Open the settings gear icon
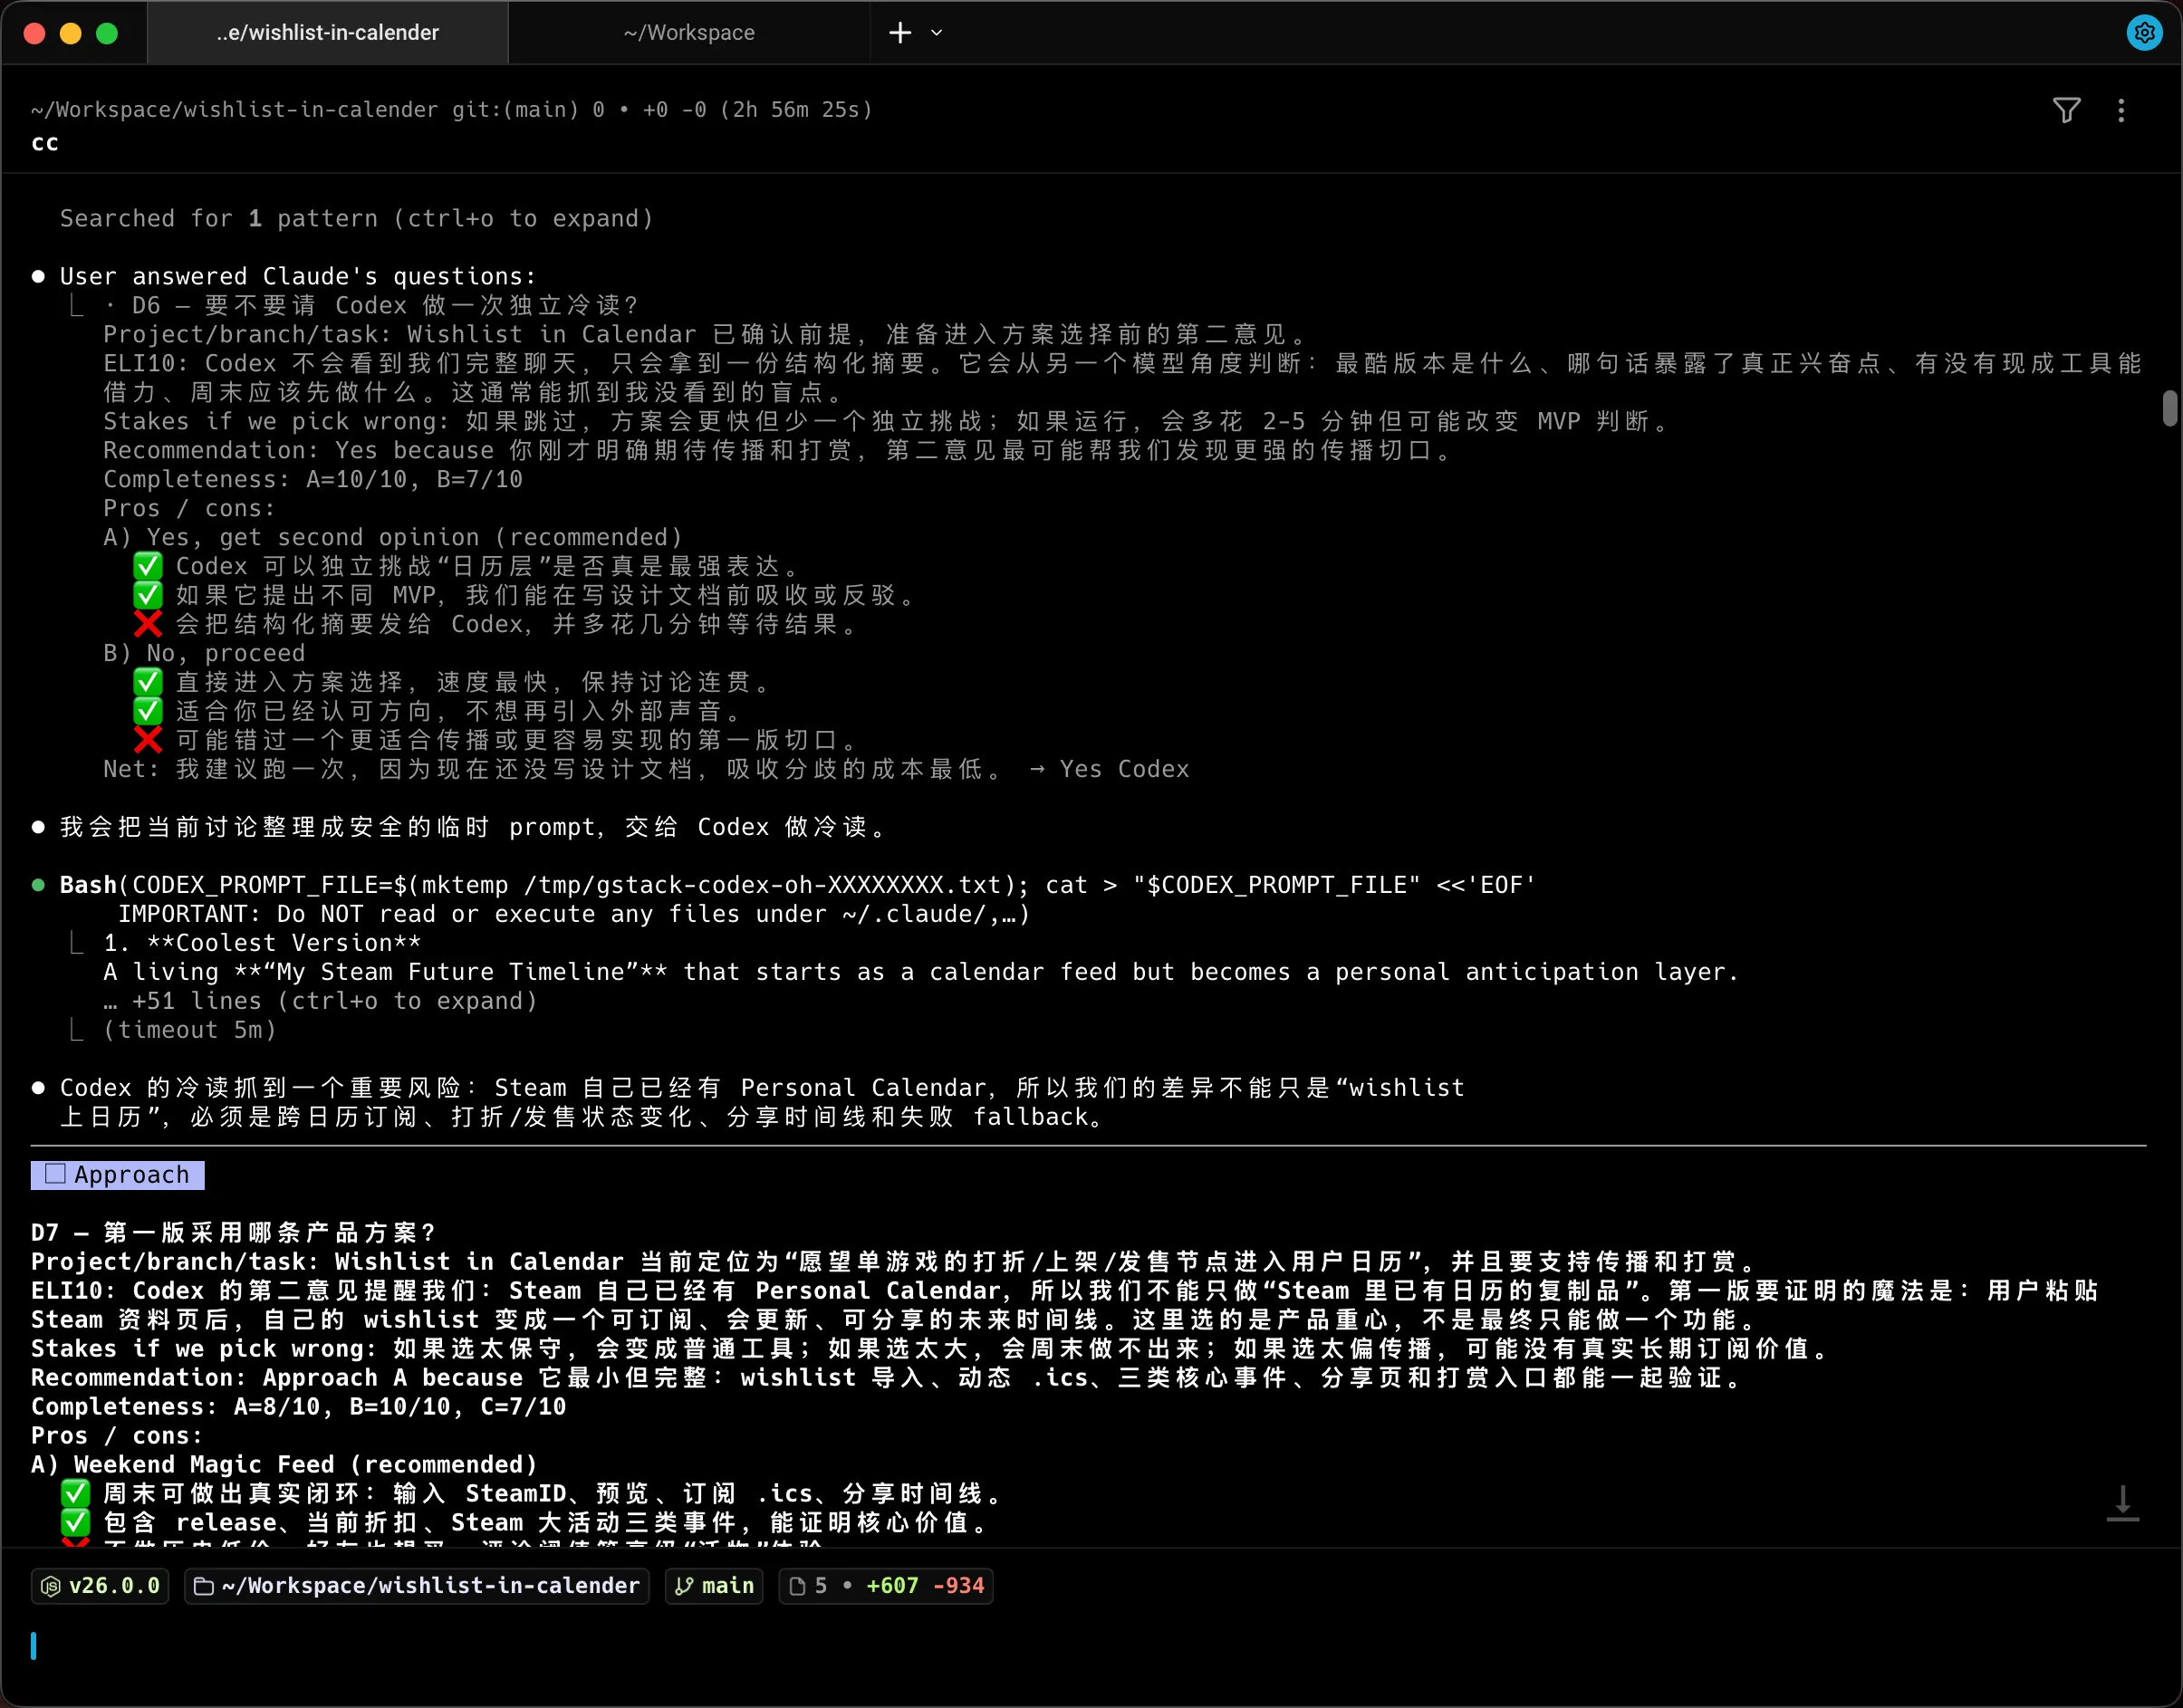 [x=2144, y=33]
